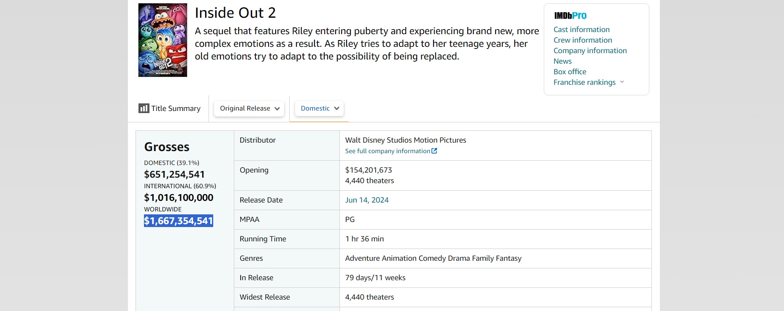Click the Inside Out 2 title heading
Viewport: 784px width, 311px height.
point(235,13)
